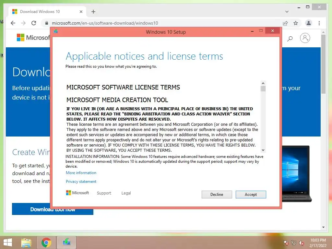Click the Windows 10 Setup title icon
The width and height of the screenshot is (332, 249).
click(x=56, y=31)
